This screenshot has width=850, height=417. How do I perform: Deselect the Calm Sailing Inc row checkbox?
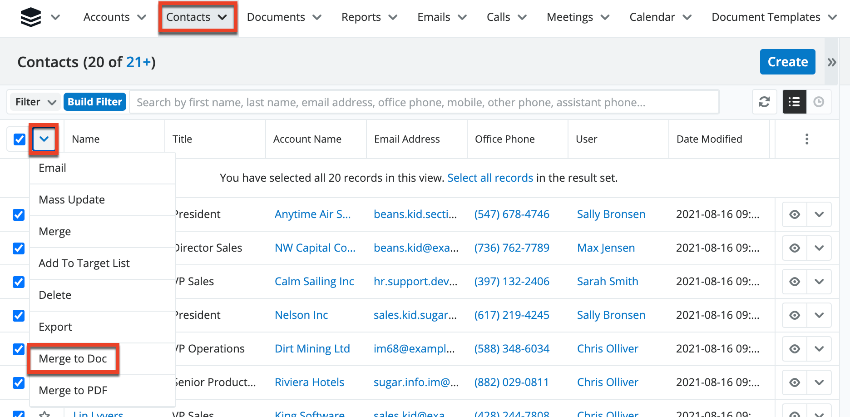(x=19, y=282)
